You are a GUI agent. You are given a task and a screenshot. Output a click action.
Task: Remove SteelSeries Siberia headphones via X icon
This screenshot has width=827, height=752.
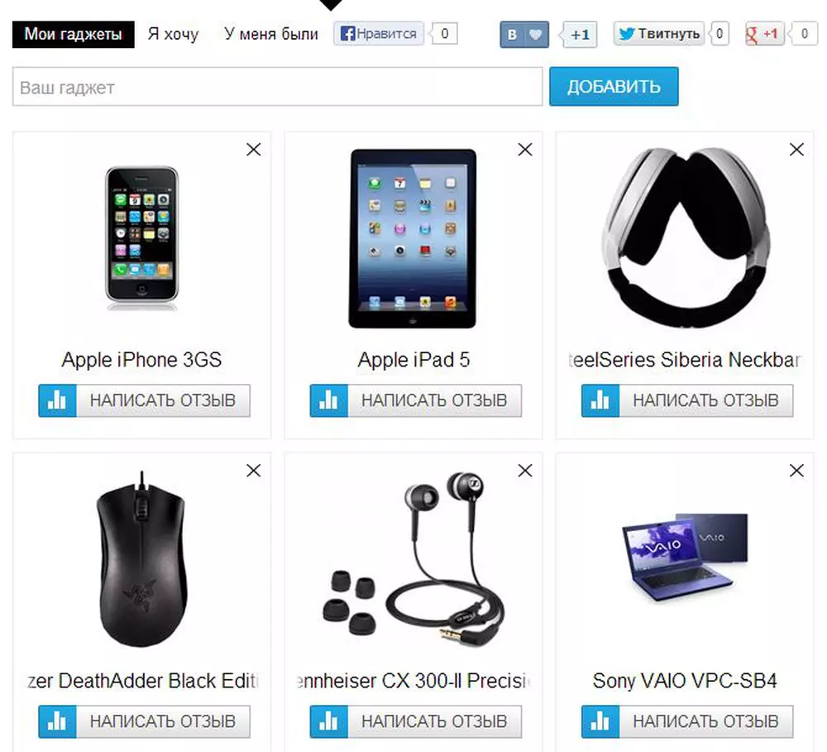pyautogui.click(x=797, y=150)
